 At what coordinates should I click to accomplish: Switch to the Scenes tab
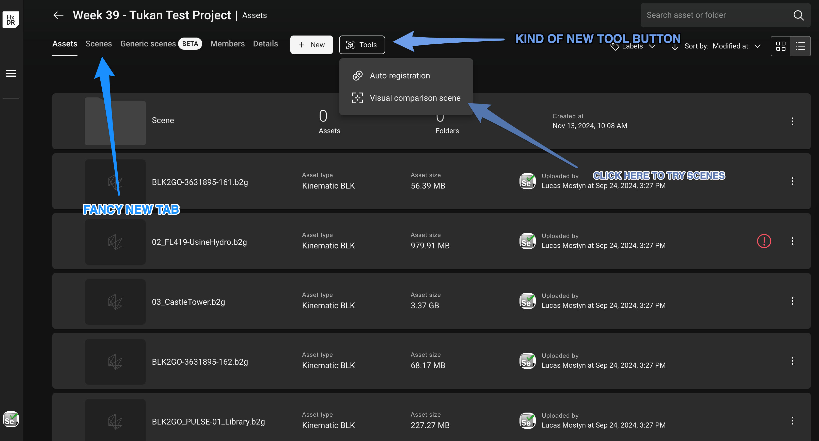(x=99, y=44)
